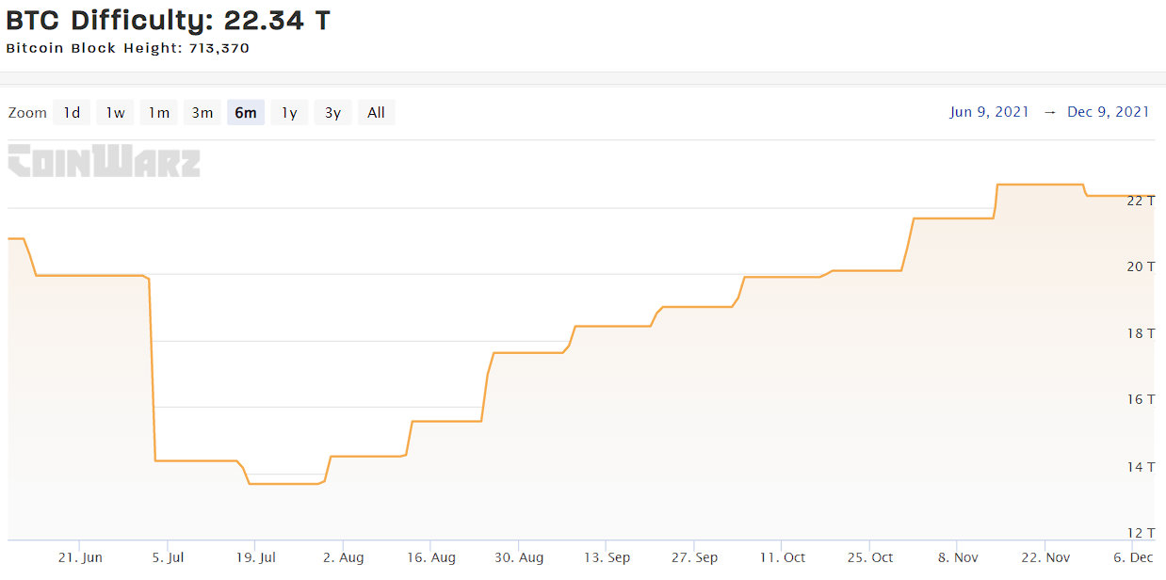Switch the chart to a 1y view
Screen dimensions: 1166x580
tap(288, 112)
